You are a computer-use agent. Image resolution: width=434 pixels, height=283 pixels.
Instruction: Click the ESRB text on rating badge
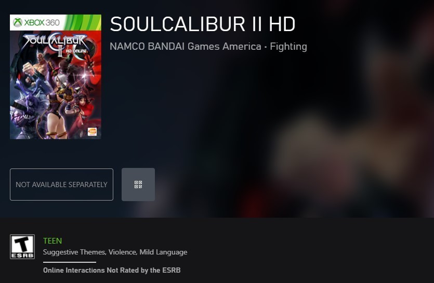(22, 256)
